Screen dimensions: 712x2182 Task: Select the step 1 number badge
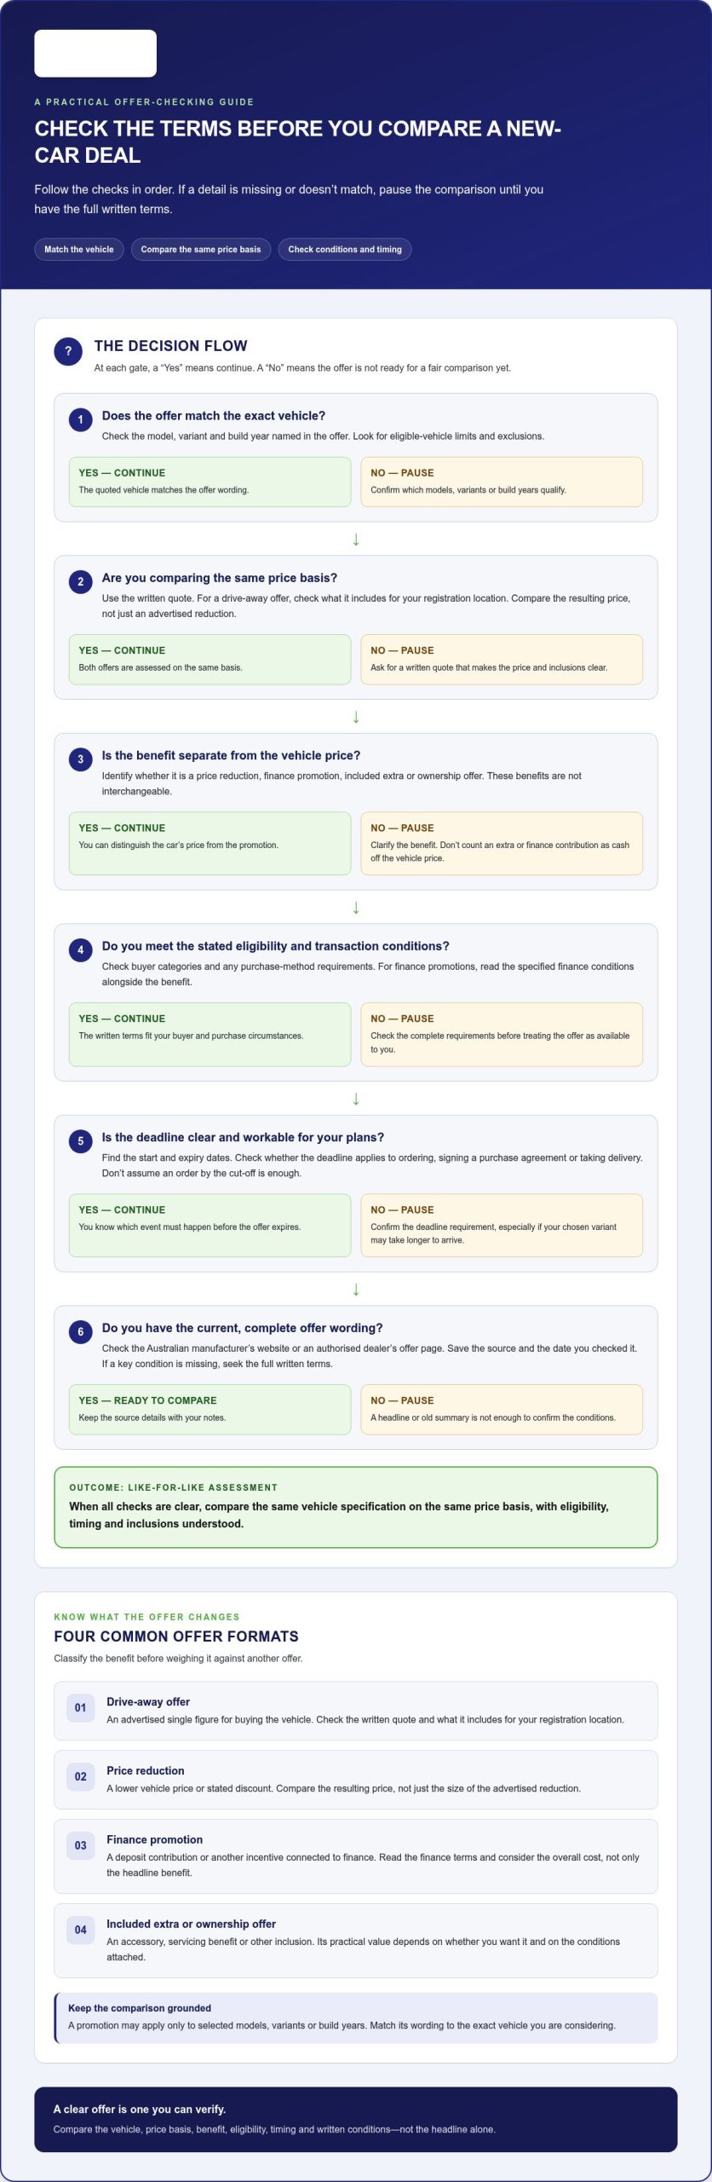click(81, 419)
